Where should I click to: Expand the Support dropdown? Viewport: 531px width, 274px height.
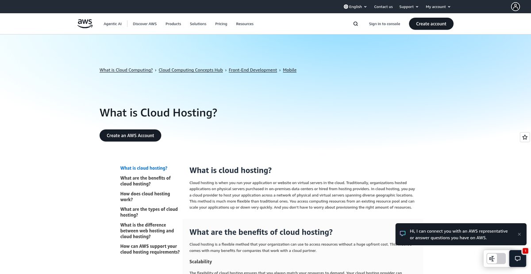click(x=409, y=7)
